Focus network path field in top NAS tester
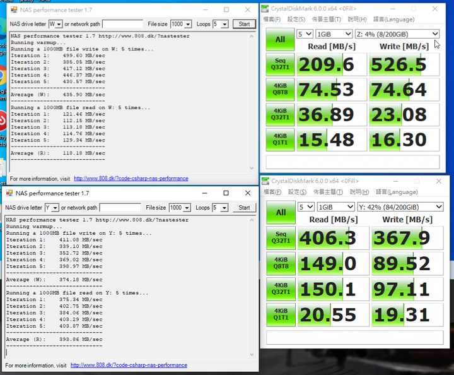Viewport: 454px width, 375px height. coord(122,24)
